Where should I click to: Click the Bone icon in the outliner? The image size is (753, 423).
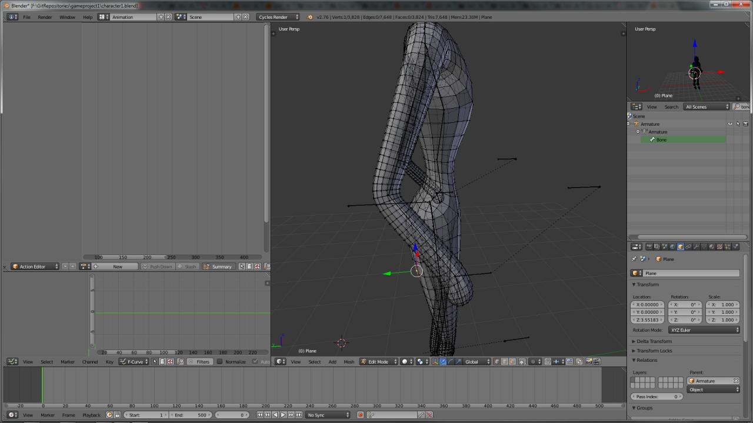click(652, 139)
